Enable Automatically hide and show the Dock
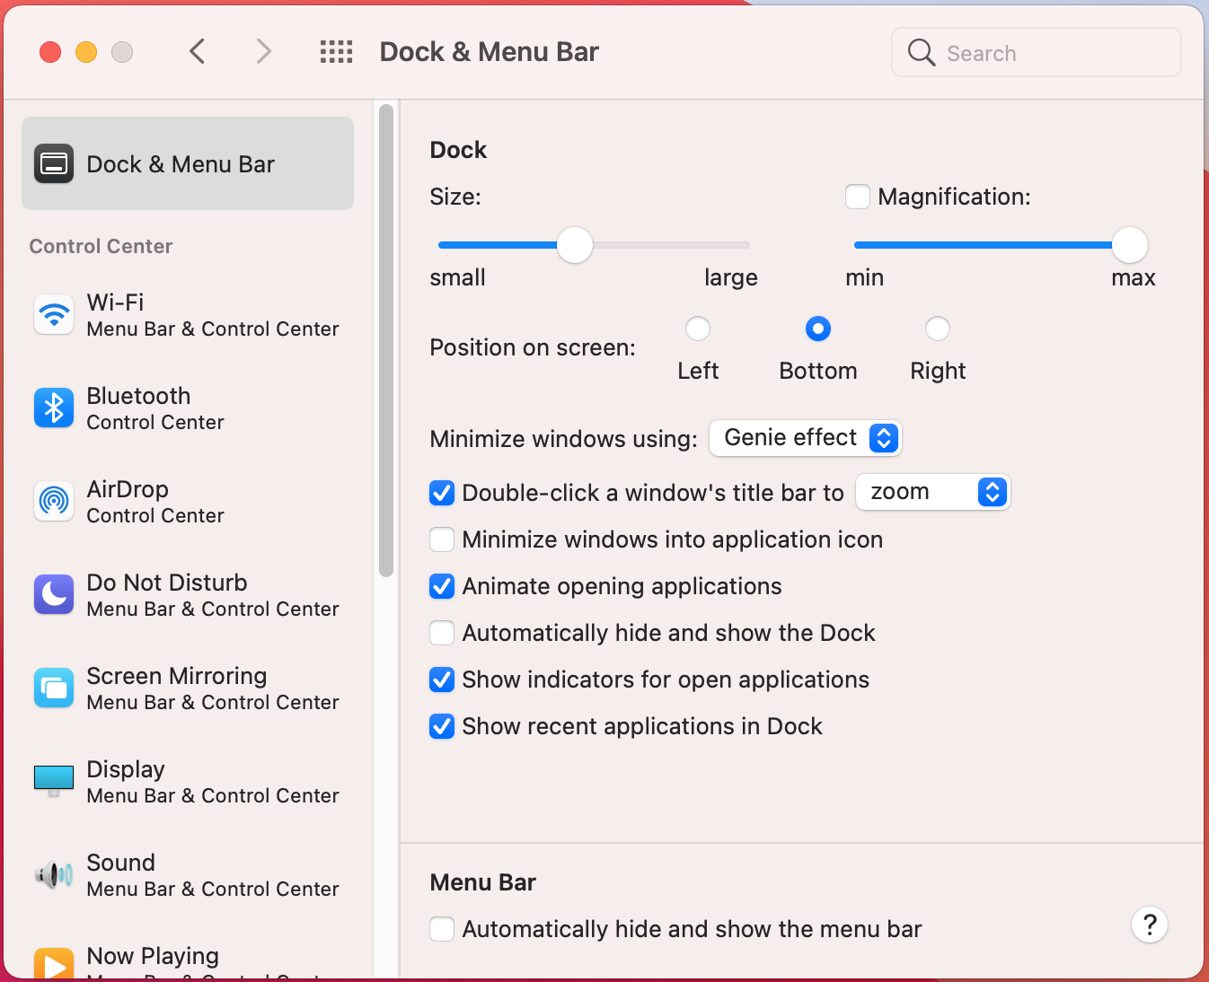Image resolution: width=1209 pixels, height=982 pixels. click(x=442, y=633)
